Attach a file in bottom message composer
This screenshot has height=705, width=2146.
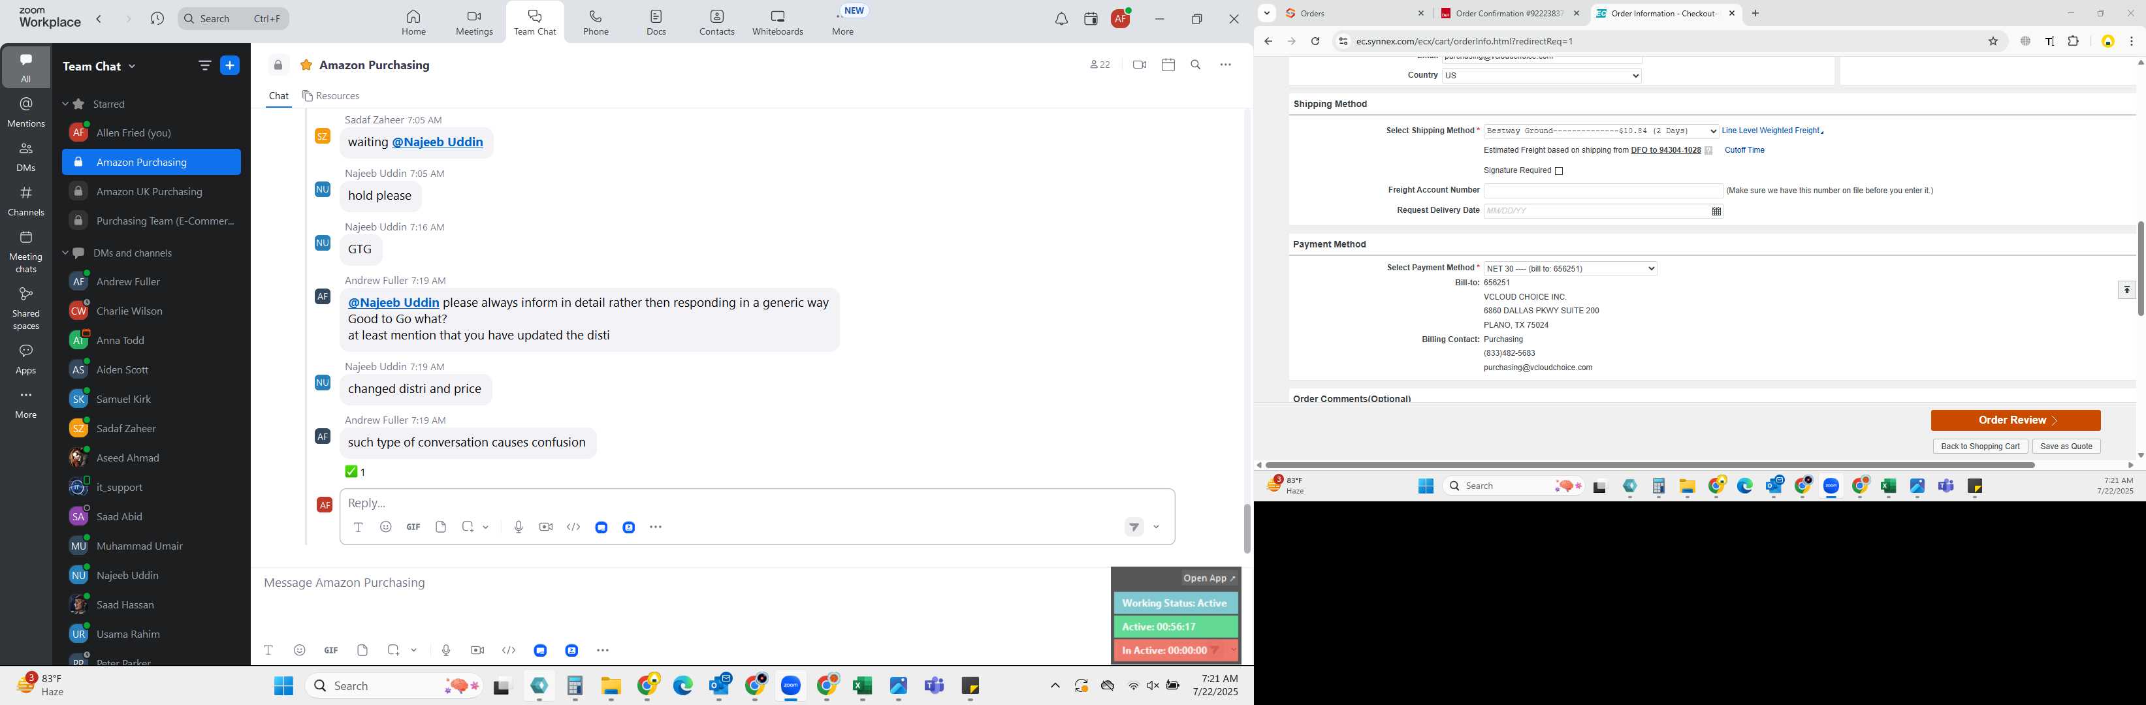[362, 650]
